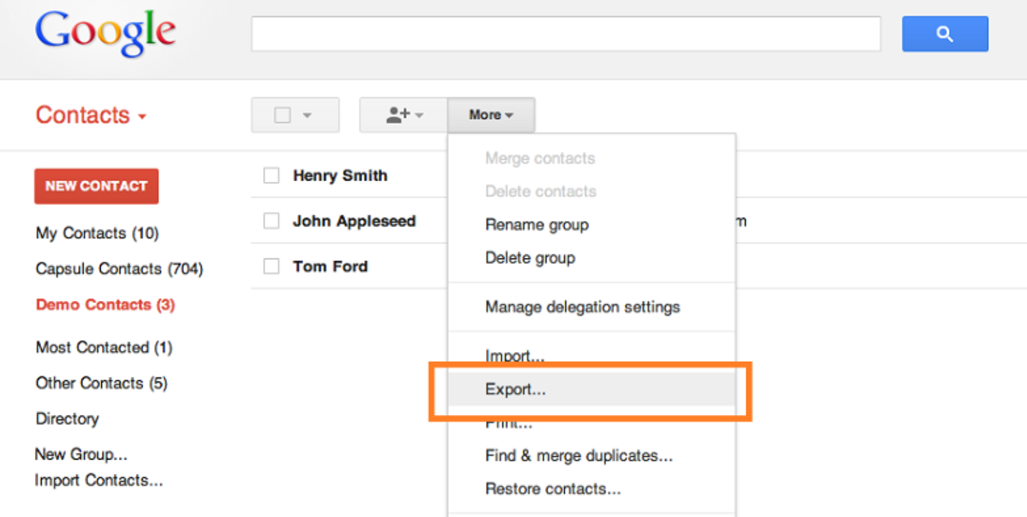Click greyed Merge contacts entry
Screen dimensions: 1027x517
tap(540, 158)
